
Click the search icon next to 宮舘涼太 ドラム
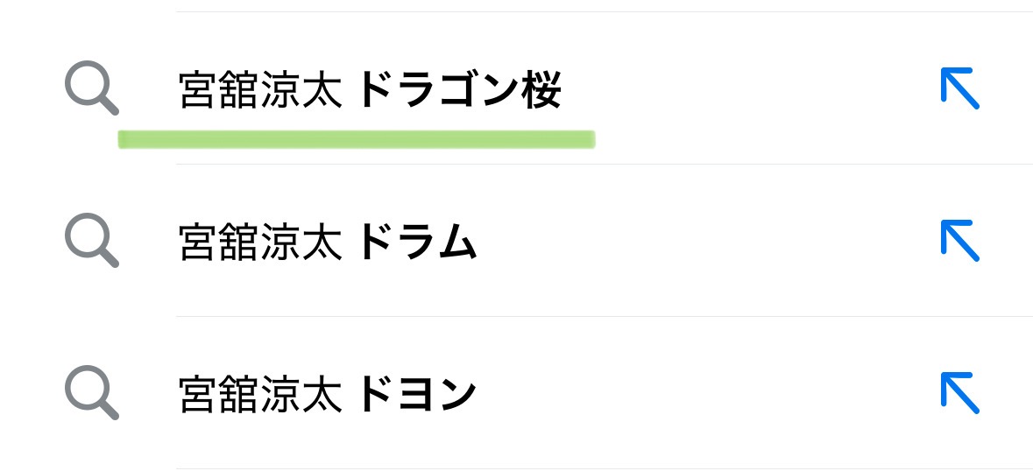(x=92, y=240)
